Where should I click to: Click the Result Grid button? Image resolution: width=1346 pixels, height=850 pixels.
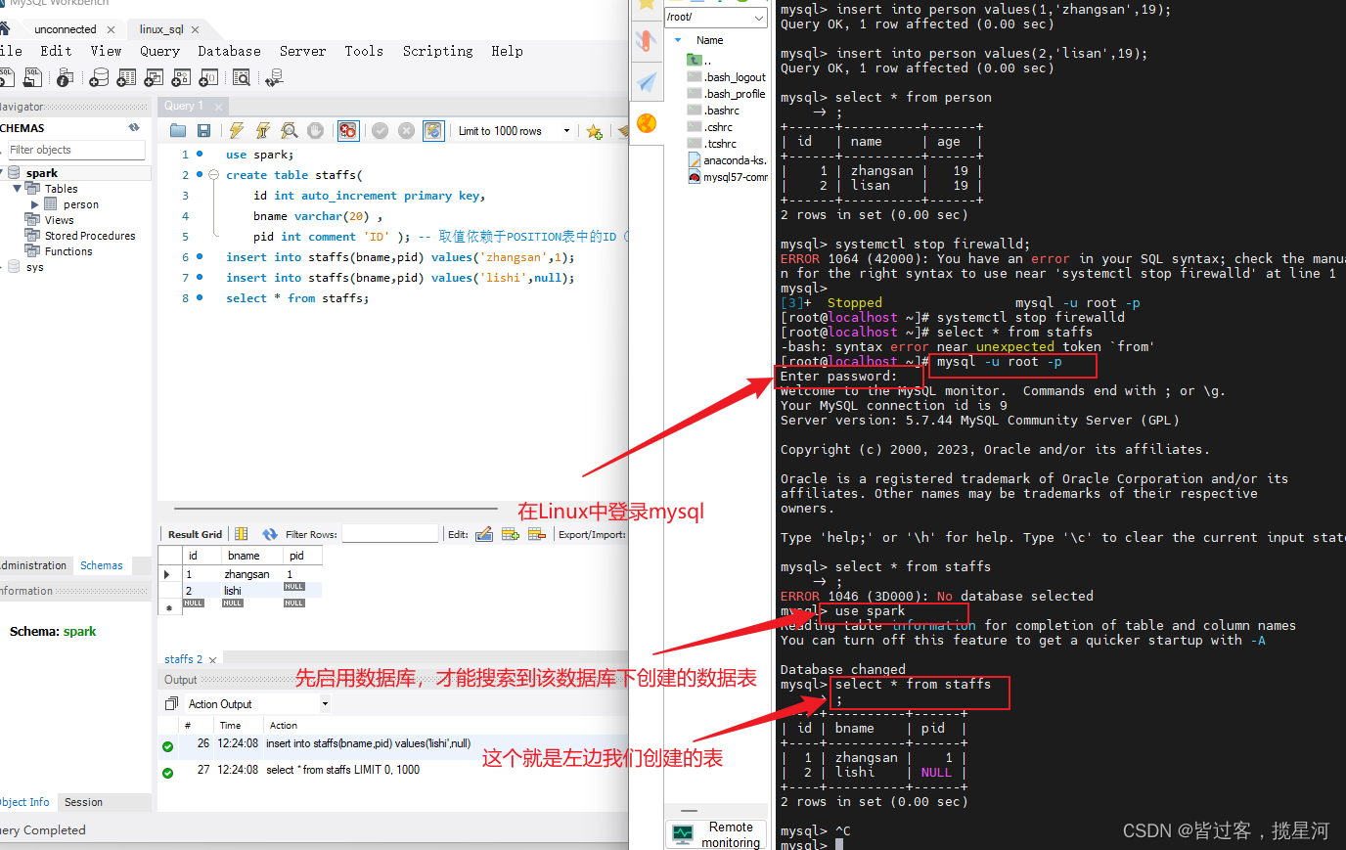pyautogui.click(x=195, y=534)
